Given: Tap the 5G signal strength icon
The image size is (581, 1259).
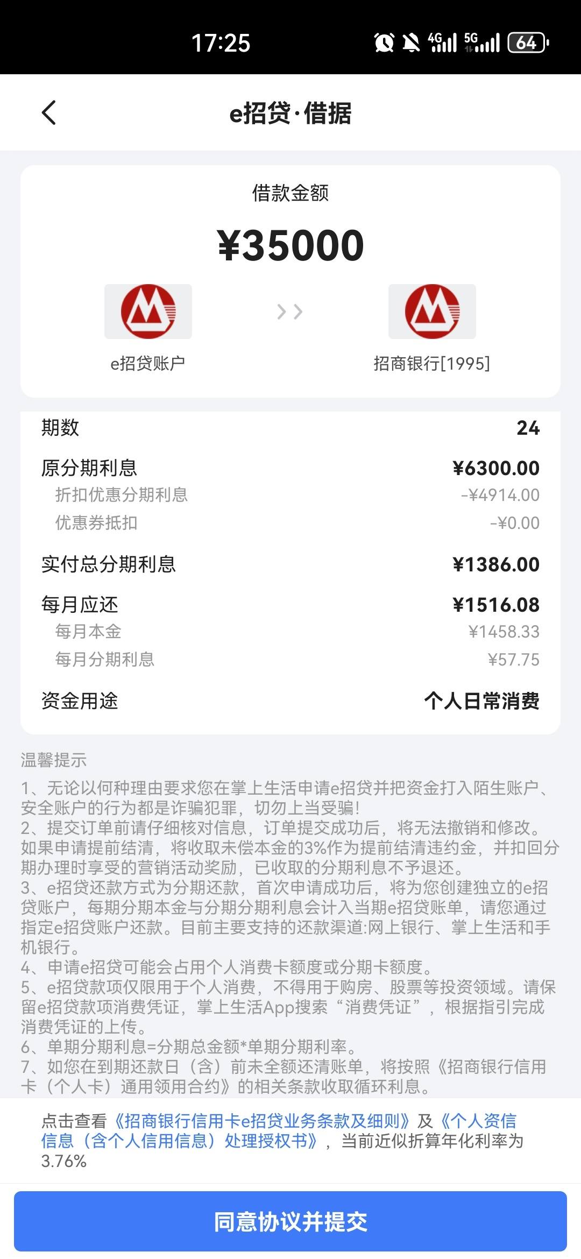Looking at the screenshot, I should [481, 43].
